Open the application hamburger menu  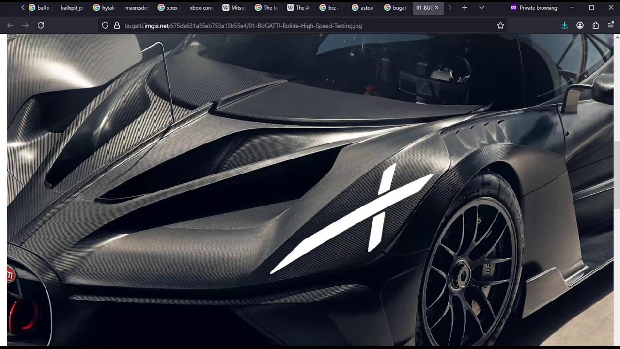[611, 25]
